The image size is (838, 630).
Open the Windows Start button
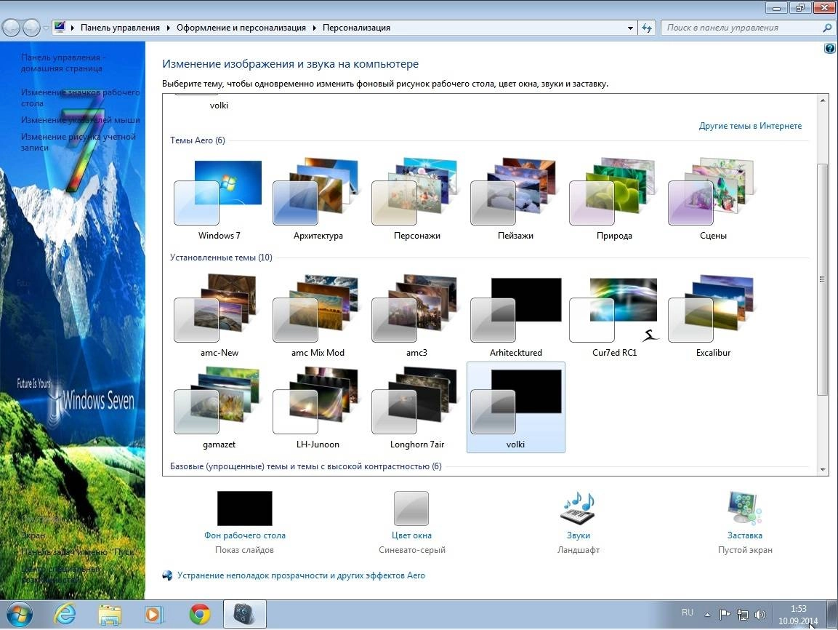click(19, 614)
